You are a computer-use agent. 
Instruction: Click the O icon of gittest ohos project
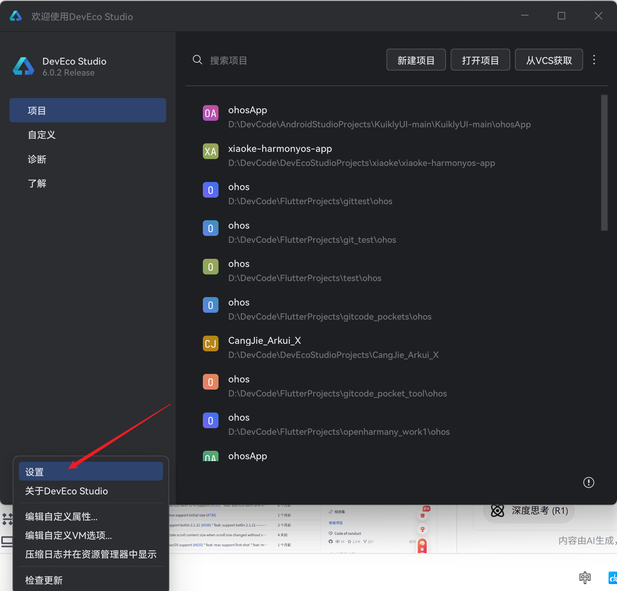210,190
